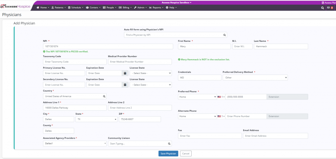Expand the primary License State dropdown
The height and width of the screenshot is (159, 336).
(x=151, y=73)
